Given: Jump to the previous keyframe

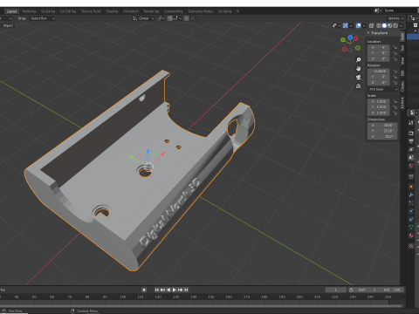Looking at the screenshot, I should click(162, 290).
